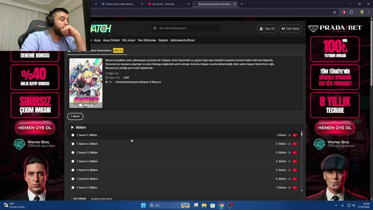Close the Boruto Naruto Next Generations tab
Image resolution: width=373 pixels, height=210 pixels.
235,4
